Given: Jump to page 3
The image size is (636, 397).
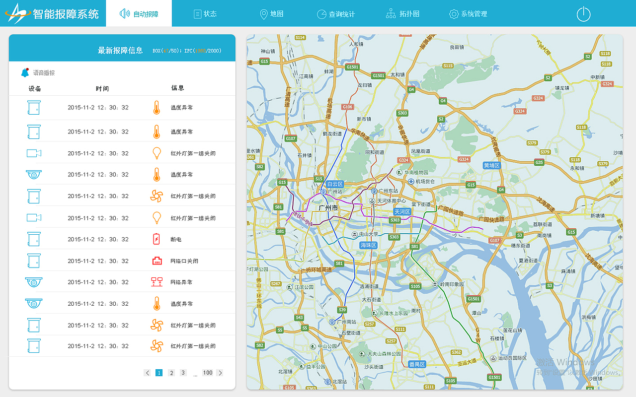Looking at the screenshot, I should [183, 373].
